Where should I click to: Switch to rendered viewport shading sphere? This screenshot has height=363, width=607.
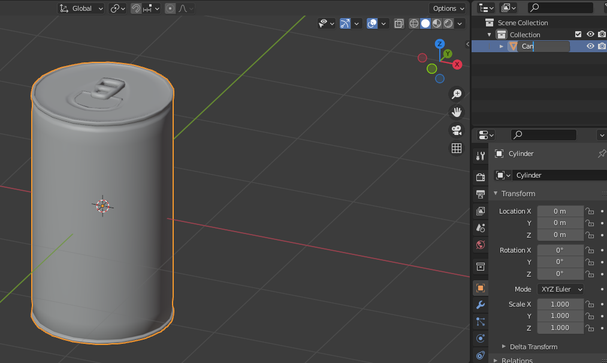[448, 23]
